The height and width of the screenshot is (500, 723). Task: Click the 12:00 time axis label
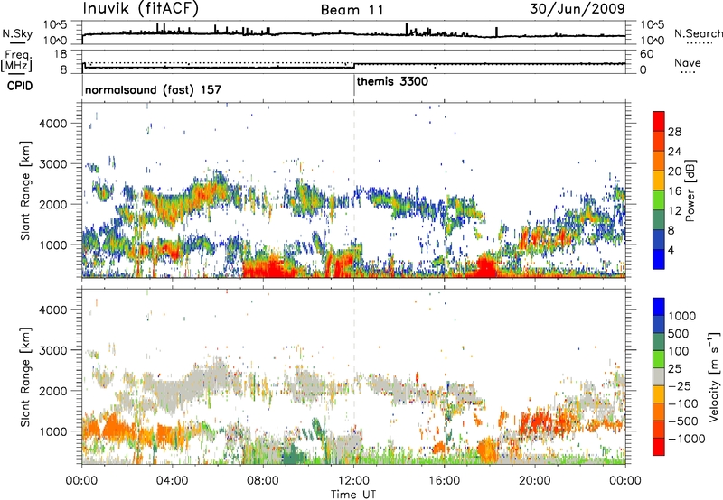pos(353,481)
